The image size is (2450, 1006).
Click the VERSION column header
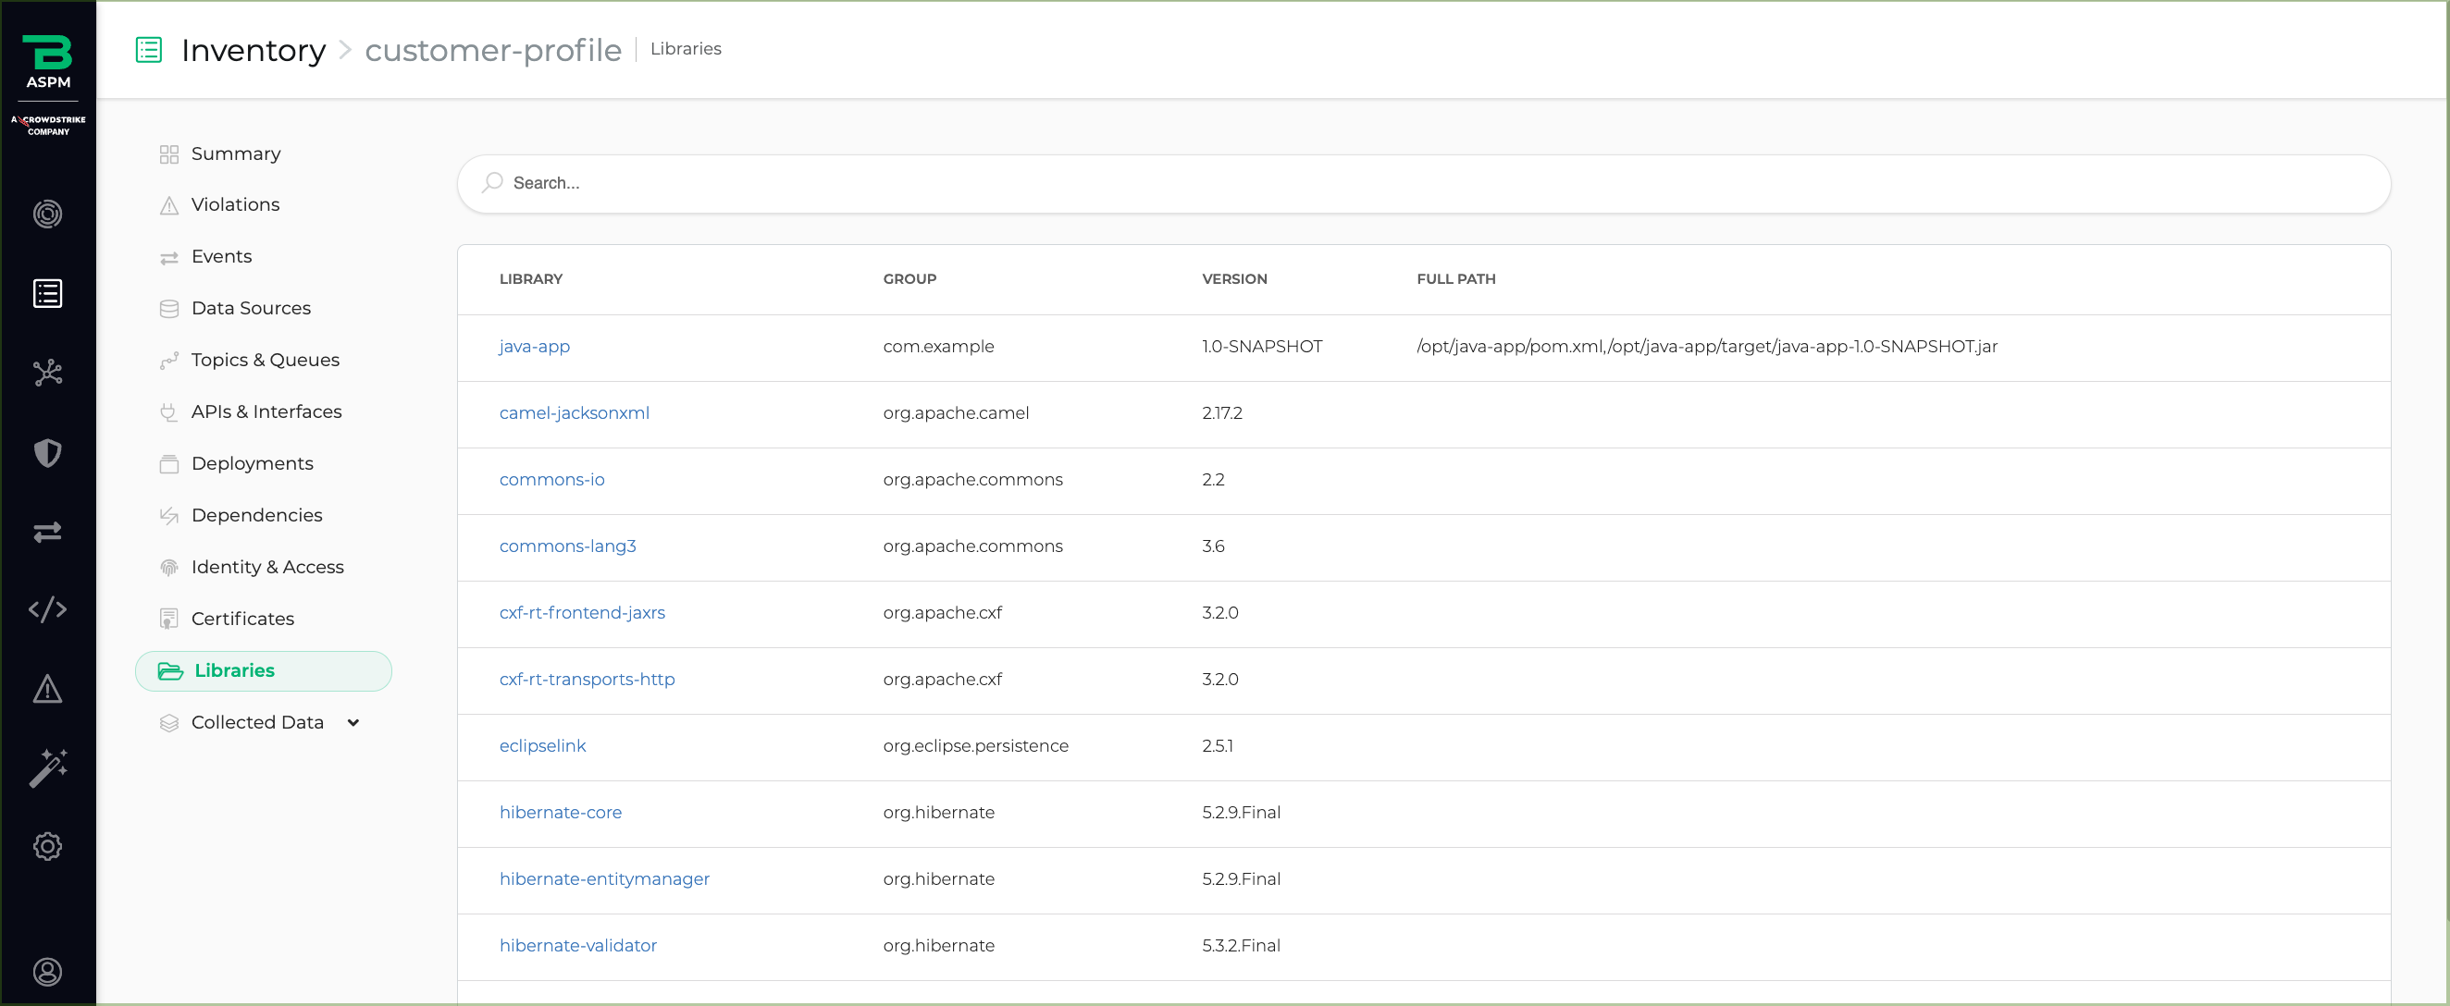click(x=1233, y=279)
